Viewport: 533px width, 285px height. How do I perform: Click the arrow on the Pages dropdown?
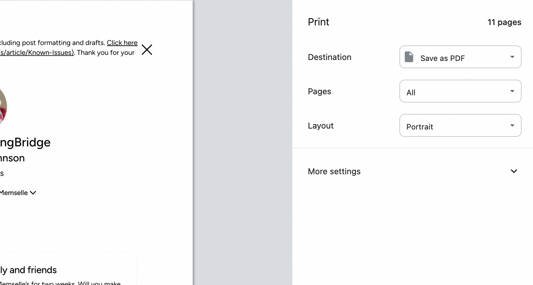512,91
